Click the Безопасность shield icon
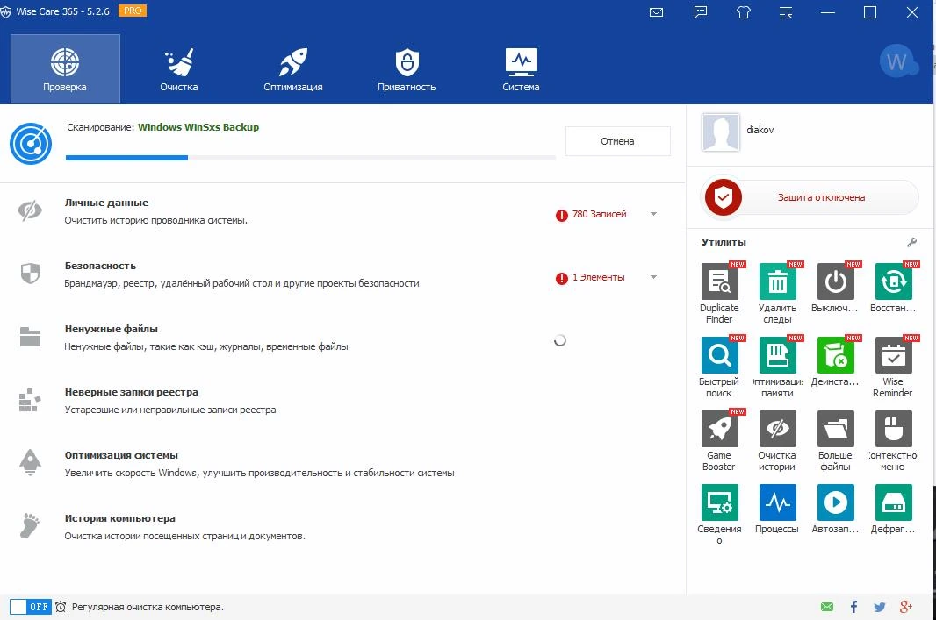936x620 pixels. (x=30, y=274)
